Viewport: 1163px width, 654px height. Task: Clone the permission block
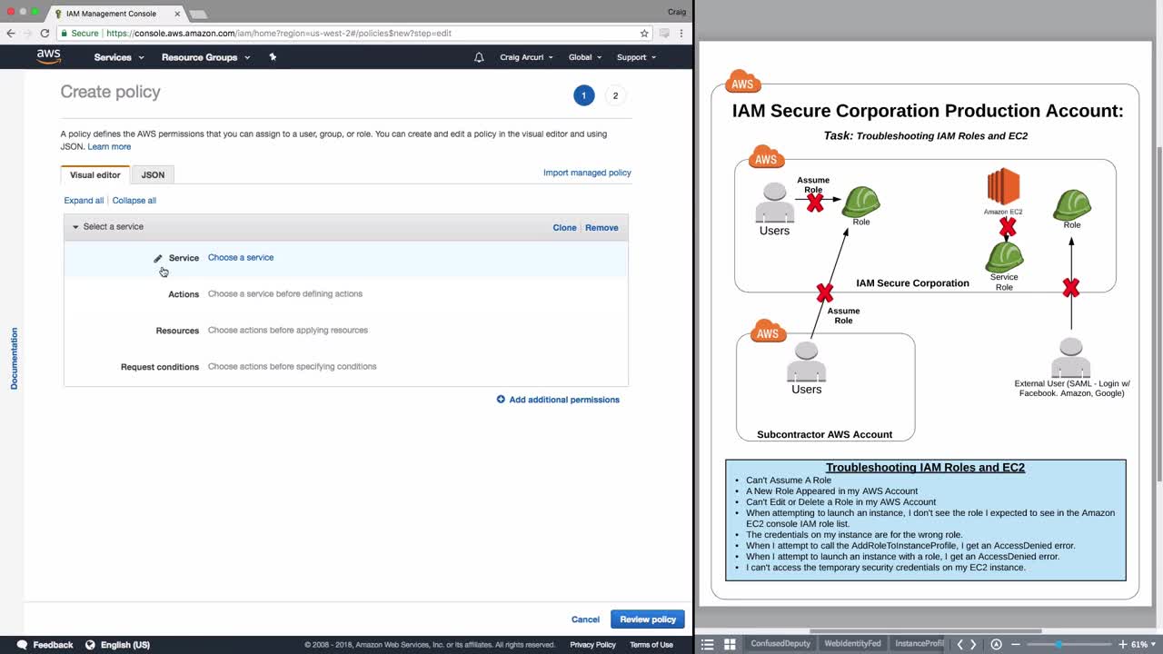[x=564, y=228]
